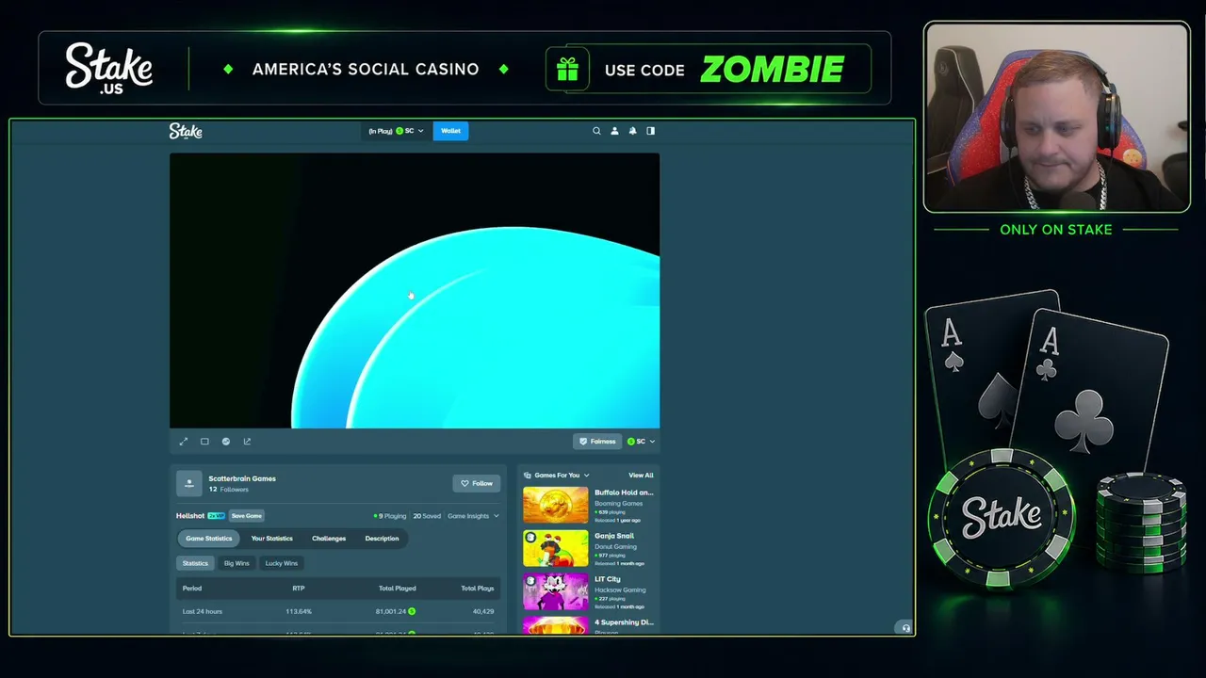Click the 'Booming Games' provider name

(x=619, y=504)
